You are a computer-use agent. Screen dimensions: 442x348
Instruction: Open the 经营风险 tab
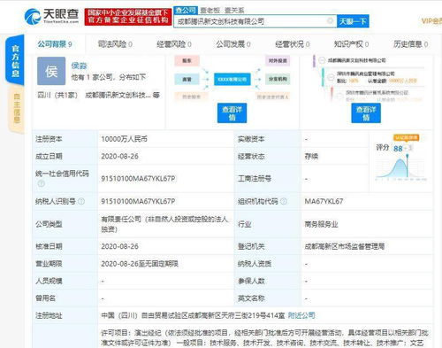pos(174,44)
